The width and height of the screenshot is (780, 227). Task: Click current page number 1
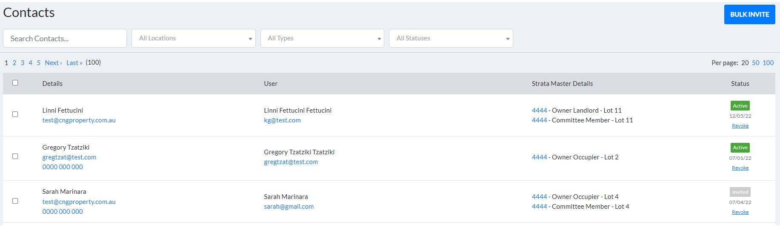click(6, 63)
